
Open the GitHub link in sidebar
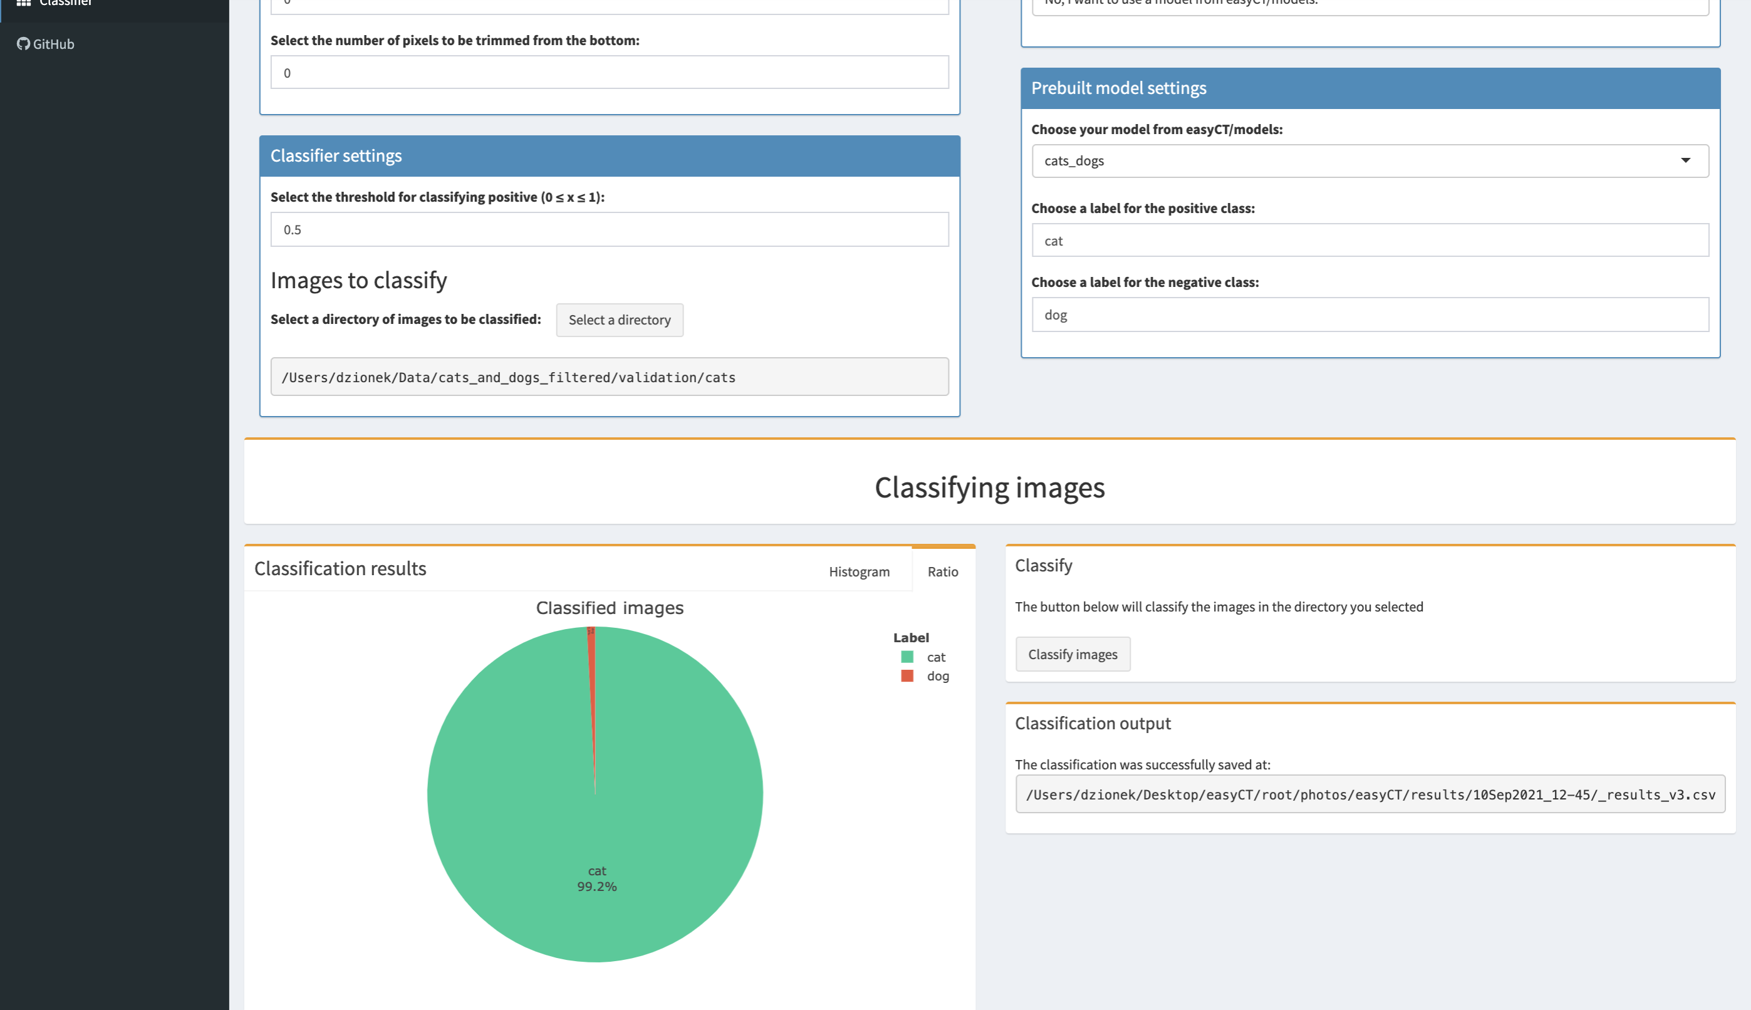tap(46, 44)
